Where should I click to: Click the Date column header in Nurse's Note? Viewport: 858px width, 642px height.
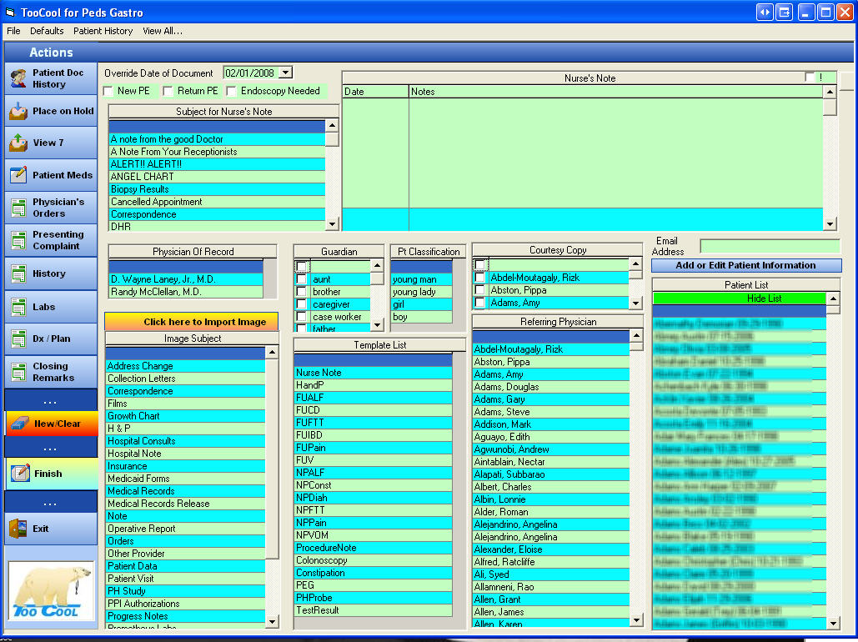point(375,92)
